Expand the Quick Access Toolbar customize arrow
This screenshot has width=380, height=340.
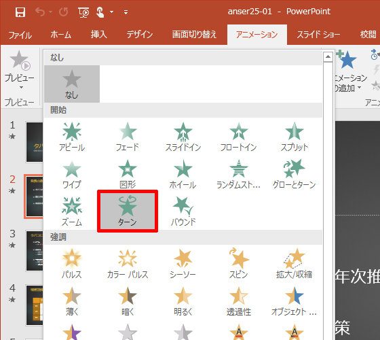[126, 12]
